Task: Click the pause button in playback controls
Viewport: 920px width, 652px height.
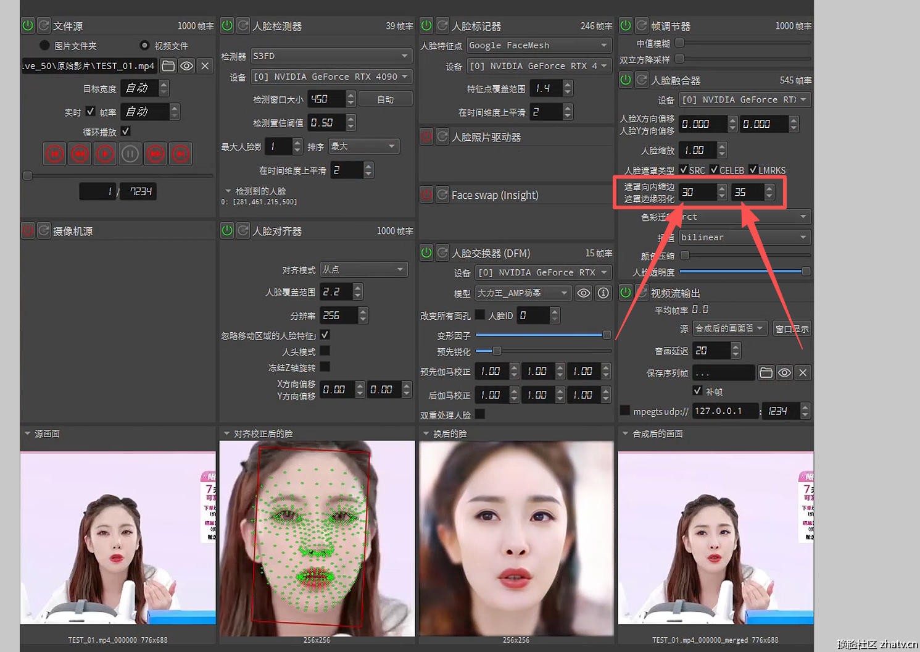Action: pos(130,154)
